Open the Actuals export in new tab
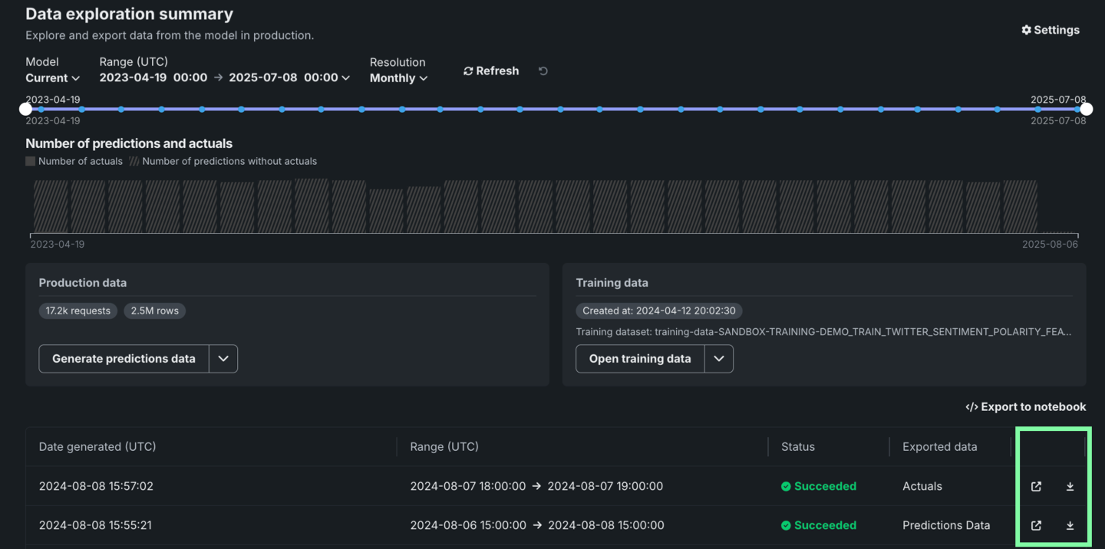The image size is (1105, 549). [1036, 486]
